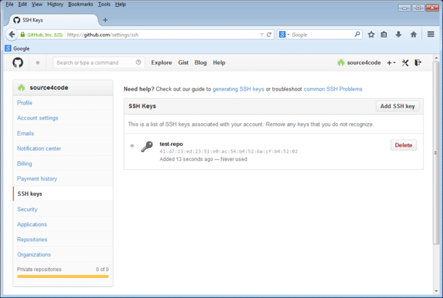Click the source4code avatar in sidebar heading
443x298 pixels.
tap(21, 88)
